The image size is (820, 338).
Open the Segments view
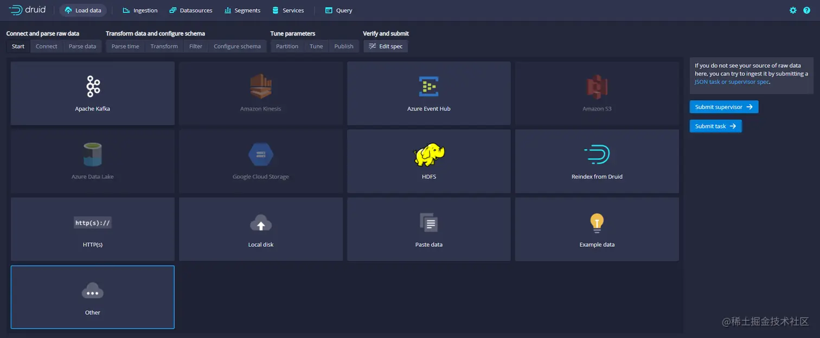click(x=242, y=10)
